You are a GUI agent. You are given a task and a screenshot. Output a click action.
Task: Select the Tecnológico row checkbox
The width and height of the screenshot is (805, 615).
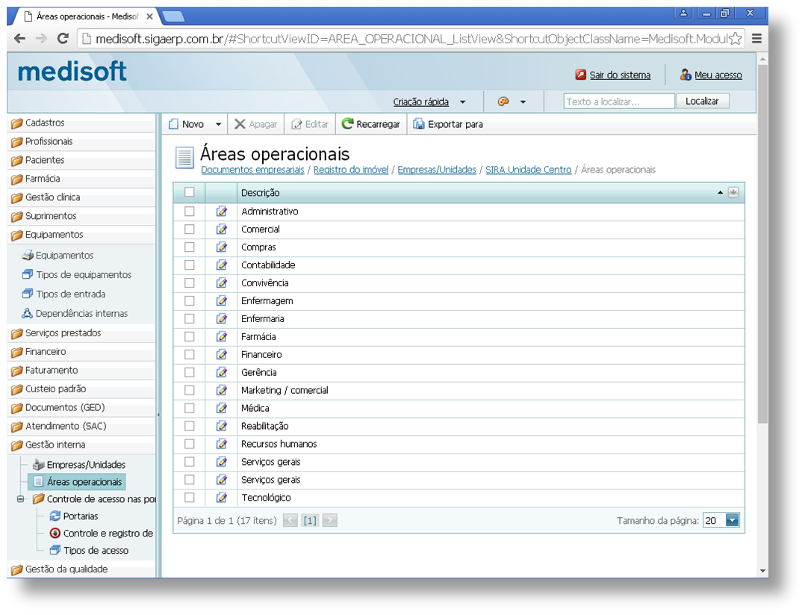[190, 498]
